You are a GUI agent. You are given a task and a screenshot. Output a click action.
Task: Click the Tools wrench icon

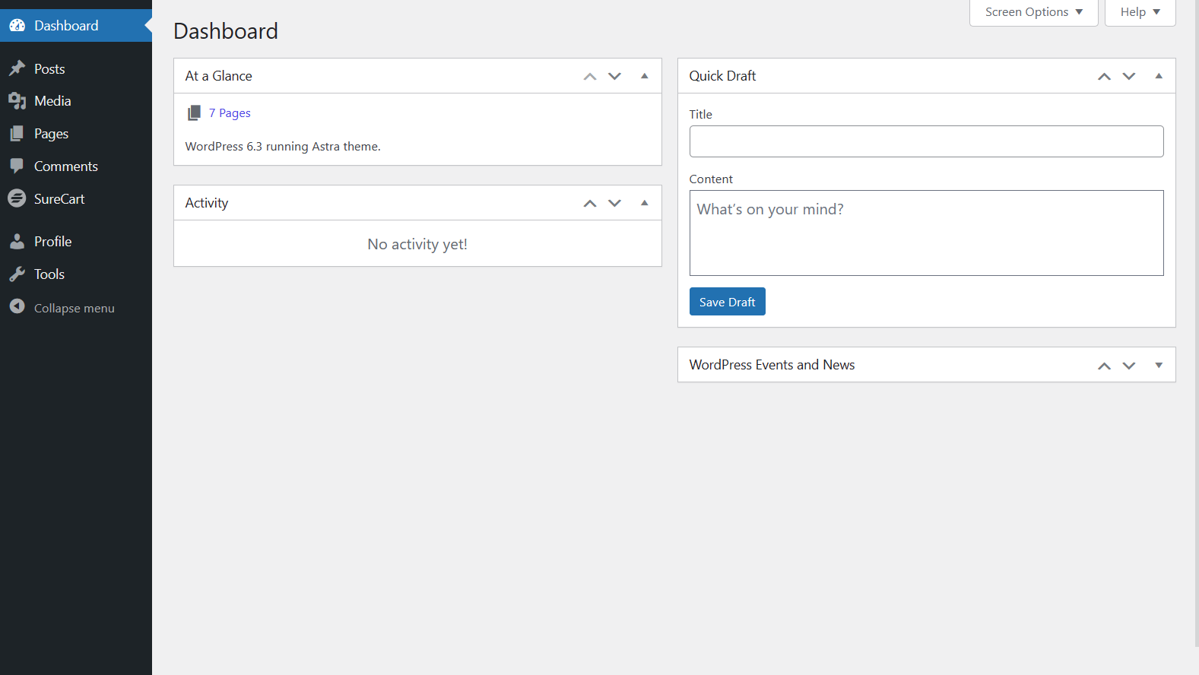(x=17, y=274)
